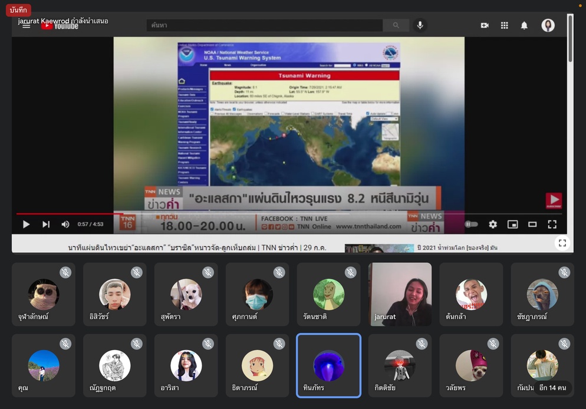Viewport: 586px width, 409px height.
Task: Submit the search with the magnifier button
Action: point(396,25)
